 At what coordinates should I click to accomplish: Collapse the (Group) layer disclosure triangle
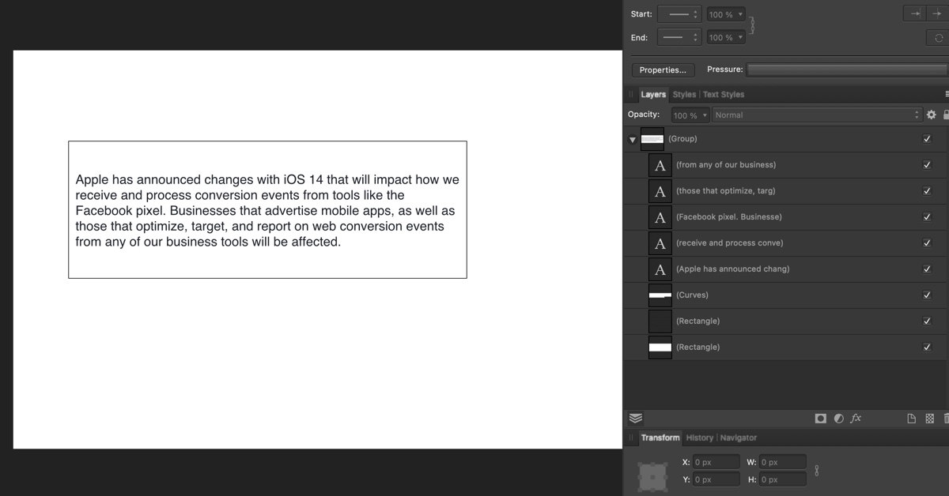tap(633, 140)
